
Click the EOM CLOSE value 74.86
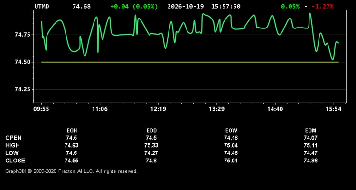[310, 161]
